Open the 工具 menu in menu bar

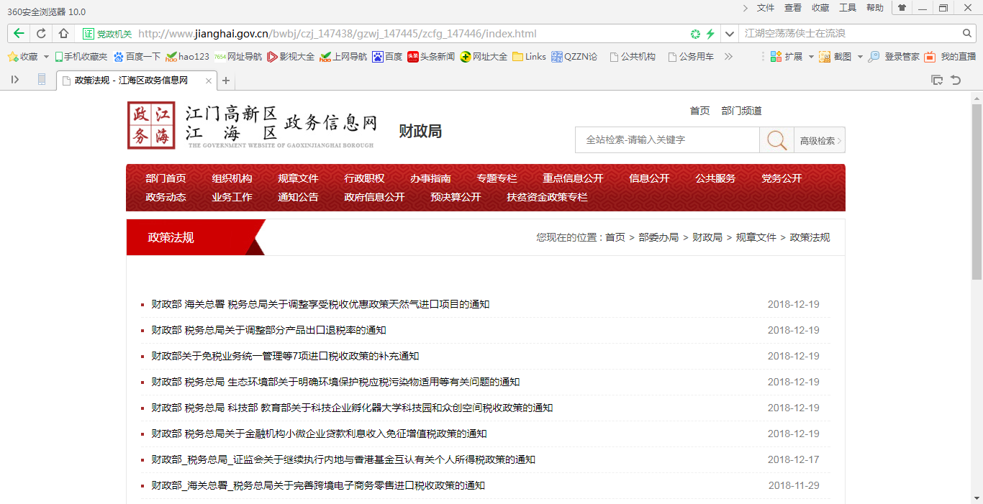848,8
